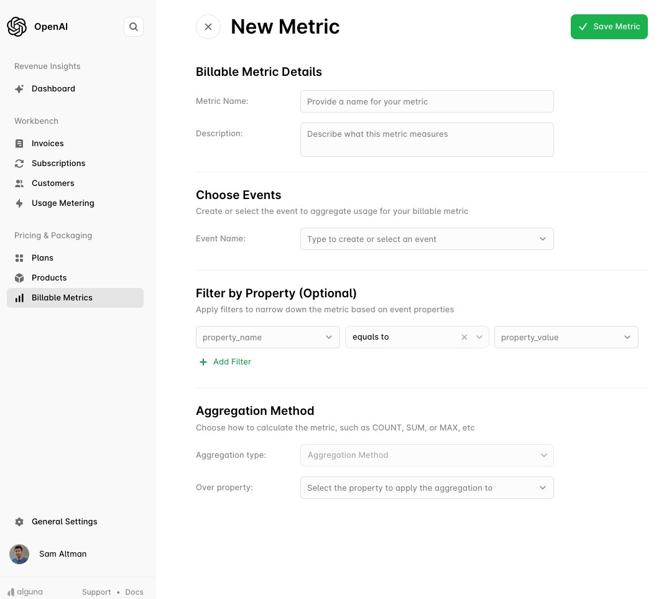Viewport: 669px width, 599px height.
Task: Focus the Description text area
Action: 427,139
